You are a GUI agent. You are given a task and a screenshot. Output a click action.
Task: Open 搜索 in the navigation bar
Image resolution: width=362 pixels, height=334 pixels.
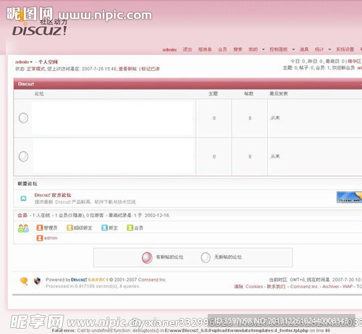[238, 49]
